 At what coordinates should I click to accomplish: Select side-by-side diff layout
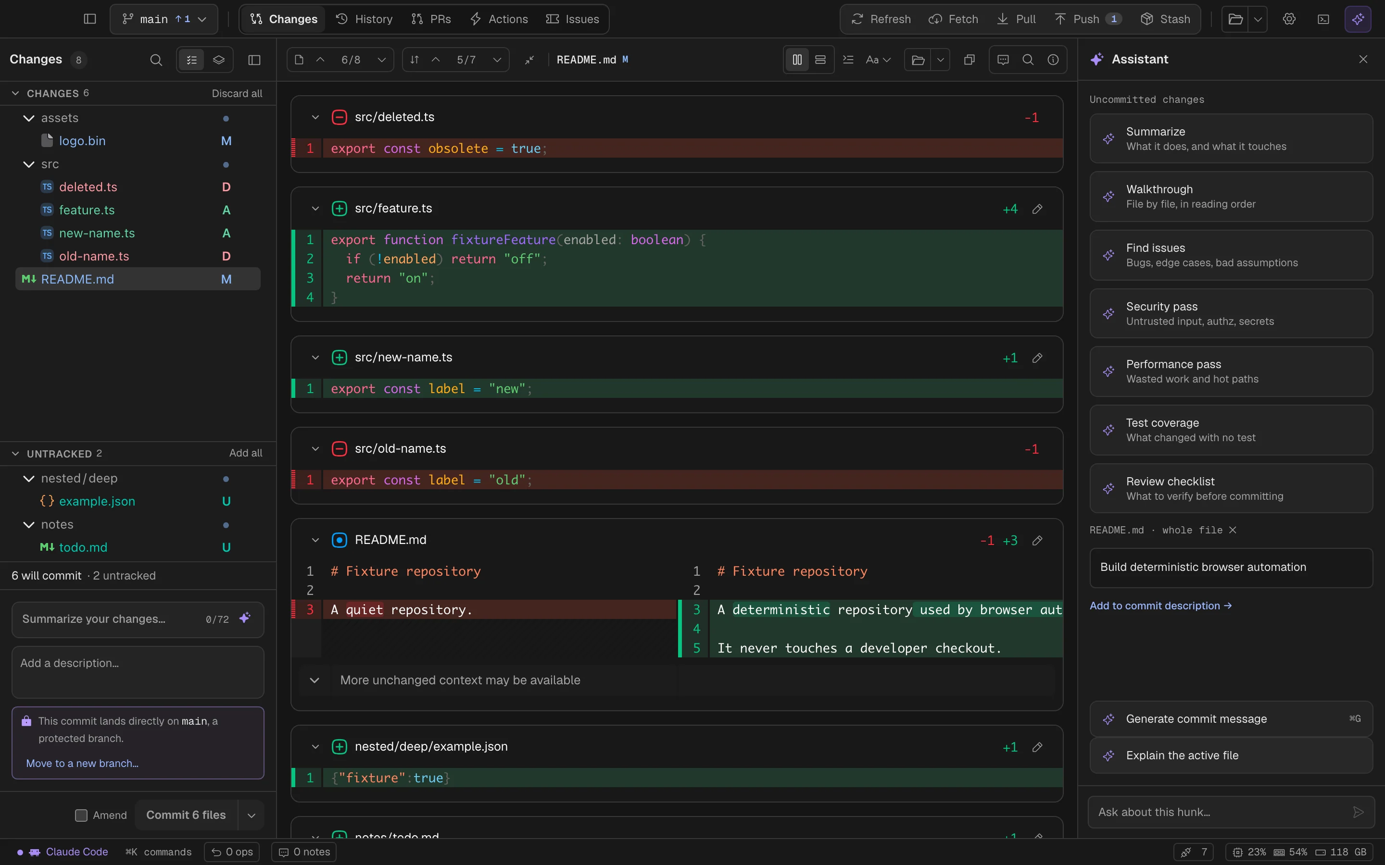coord(797,60)
